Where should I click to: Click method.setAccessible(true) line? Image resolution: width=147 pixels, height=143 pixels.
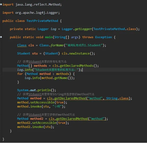click(42, 102)
